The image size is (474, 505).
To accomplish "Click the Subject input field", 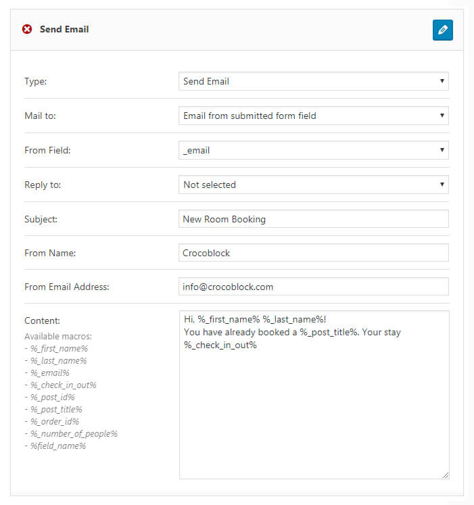I will click(x=314, y=218).
